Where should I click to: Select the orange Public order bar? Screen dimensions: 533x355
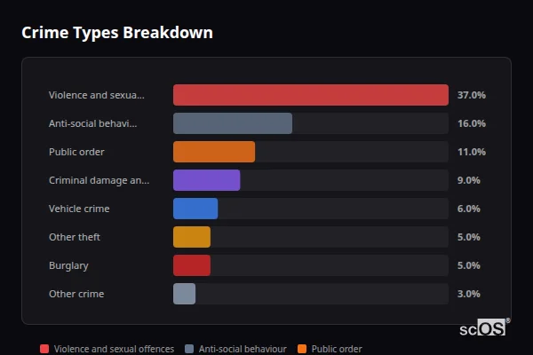point(214,152)
